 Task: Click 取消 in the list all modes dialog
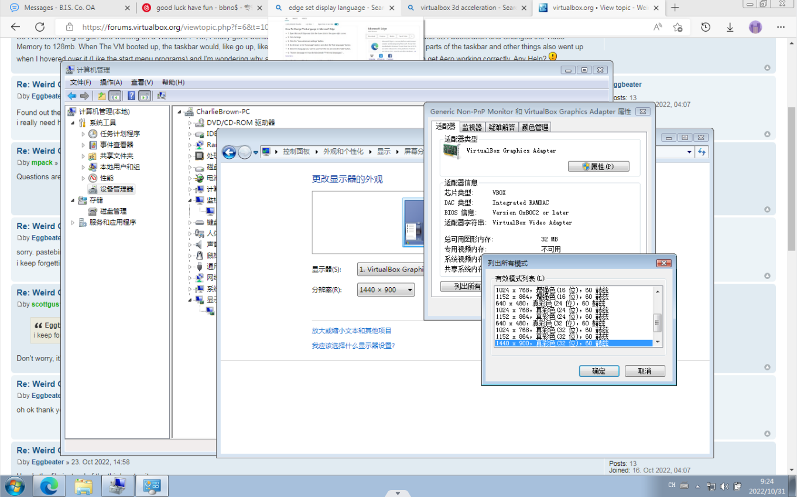(x=645, y=371)
